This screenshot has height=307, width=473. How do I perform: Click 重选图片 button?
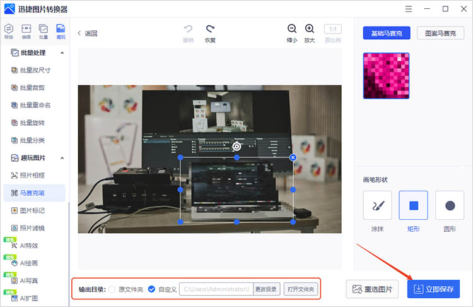pyautogui.click(x=372, y=289)
